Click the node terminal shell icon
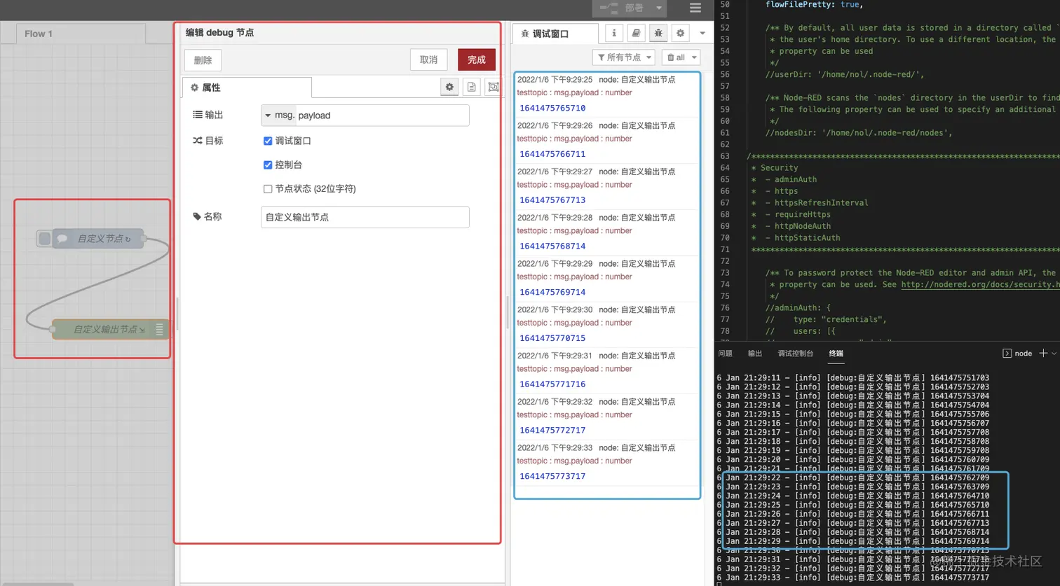This screenshot has width=1060, height=586. [x=1007, y=354]
